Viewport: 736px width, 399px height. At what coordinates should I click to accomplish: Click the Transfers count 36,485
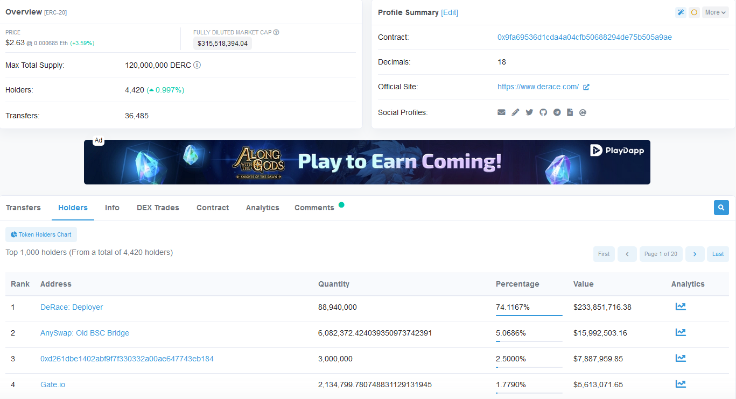pyautogui.click(x=137, y=116)
